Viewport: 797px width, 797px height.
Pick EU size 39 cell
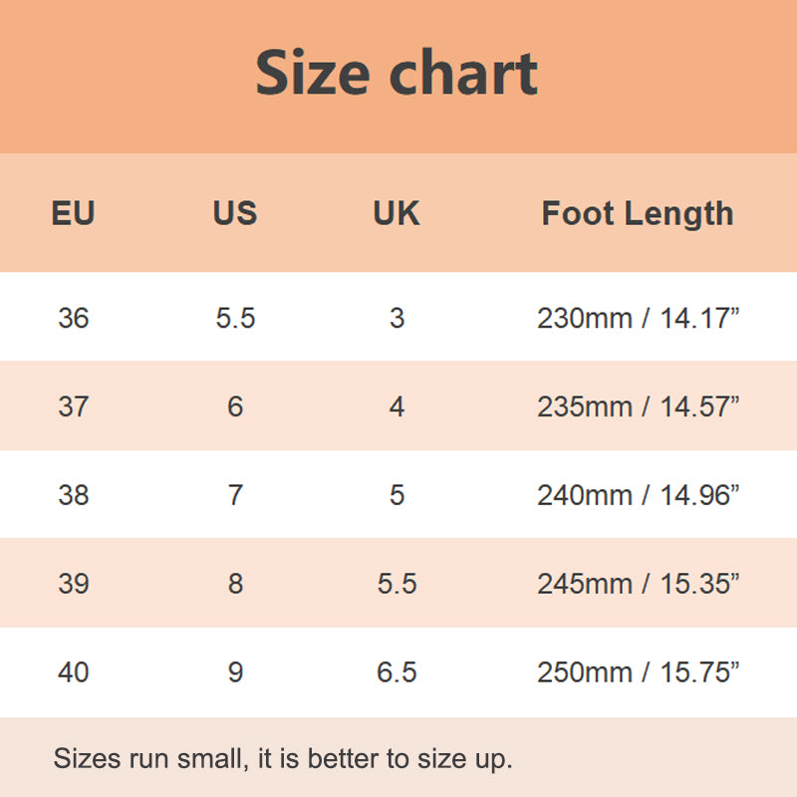(73, 584)
